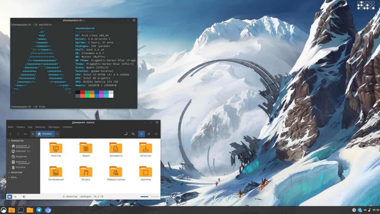Click the path bar right scroll arrow

tap(57, 134)
